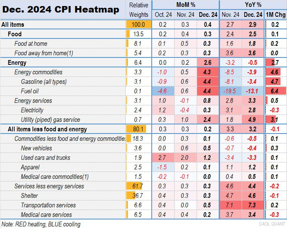Click "All items less food and energy" label
Screen dimensions: 287x229
pos(48,129)
